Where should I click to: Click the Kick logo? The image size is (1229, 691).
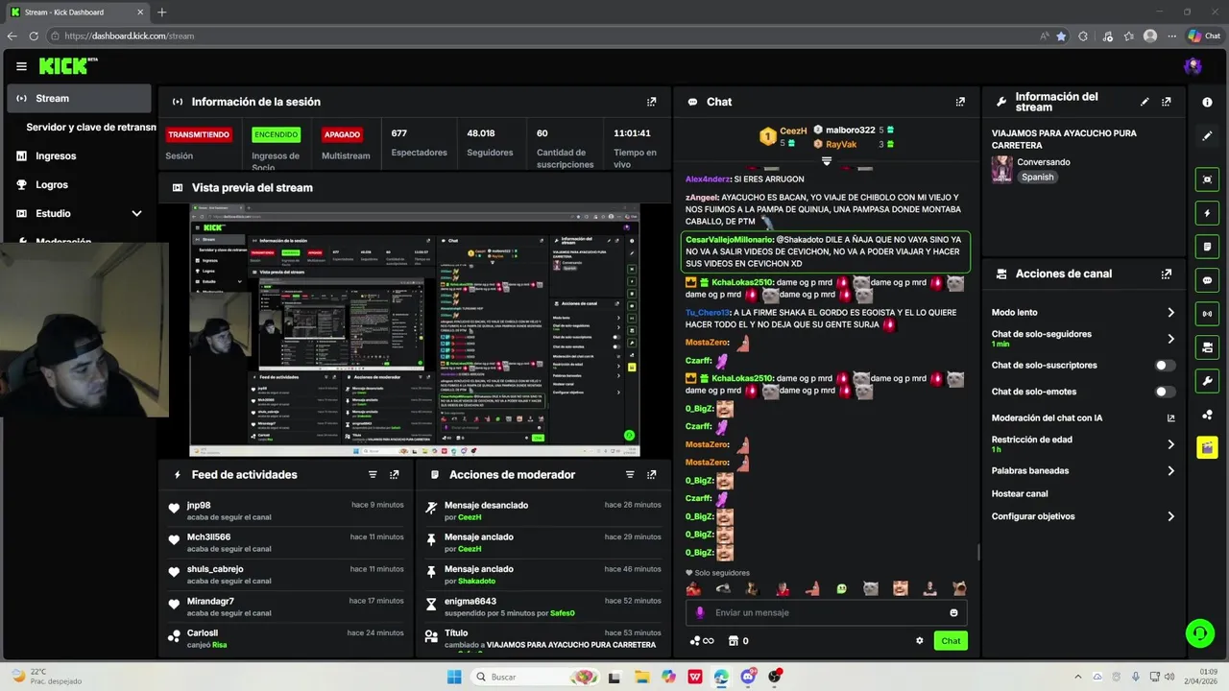tap(68, 66)
